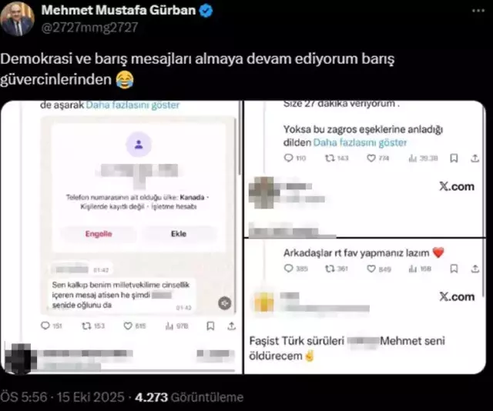Image resolution: width=493 pixels, height=411 pixels.
Task: Expand 'Daha fazlasını göster' after 'de aşarak'
Action: (x=132, y=105)
